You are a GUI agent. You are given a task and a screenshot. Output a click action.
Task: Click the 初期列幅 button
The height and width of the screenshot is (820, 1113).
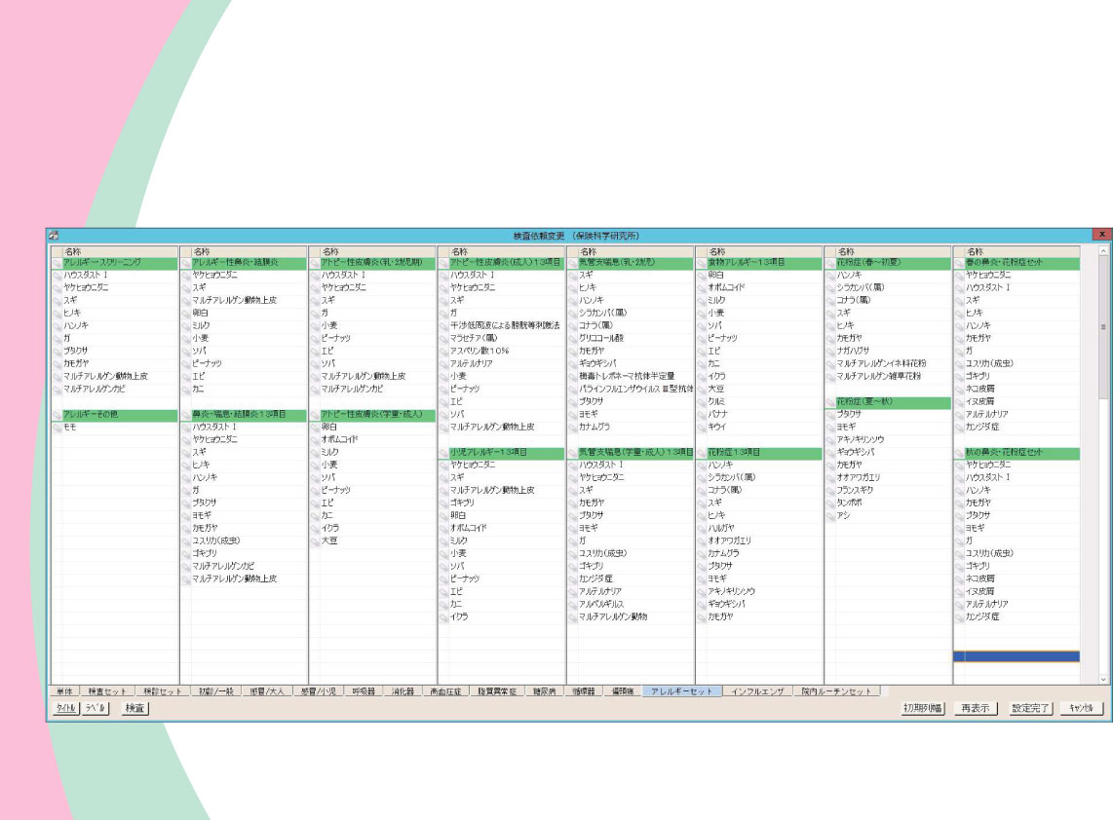pos(922,708)
